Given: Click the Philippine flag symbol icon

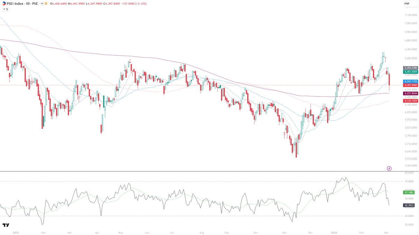Looking at the screenshot, I should (4, 3).
